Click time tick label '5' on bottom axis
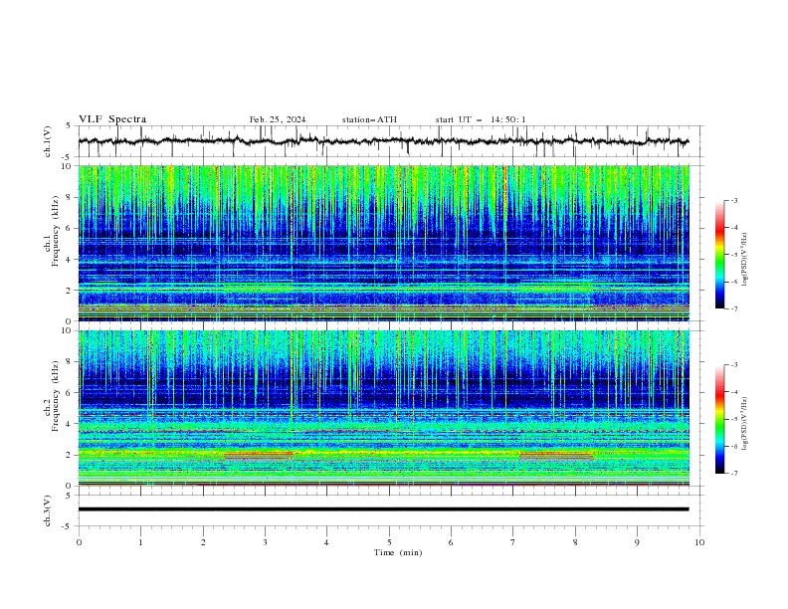The width and height of the screenshot is (788, 609). pos(389,542)
